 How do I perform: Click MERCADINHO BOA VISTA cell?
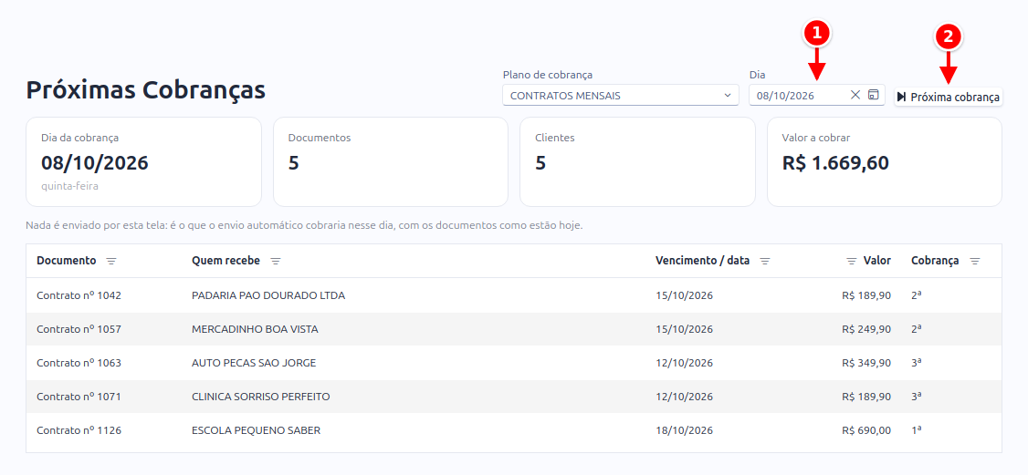(255, 329)
